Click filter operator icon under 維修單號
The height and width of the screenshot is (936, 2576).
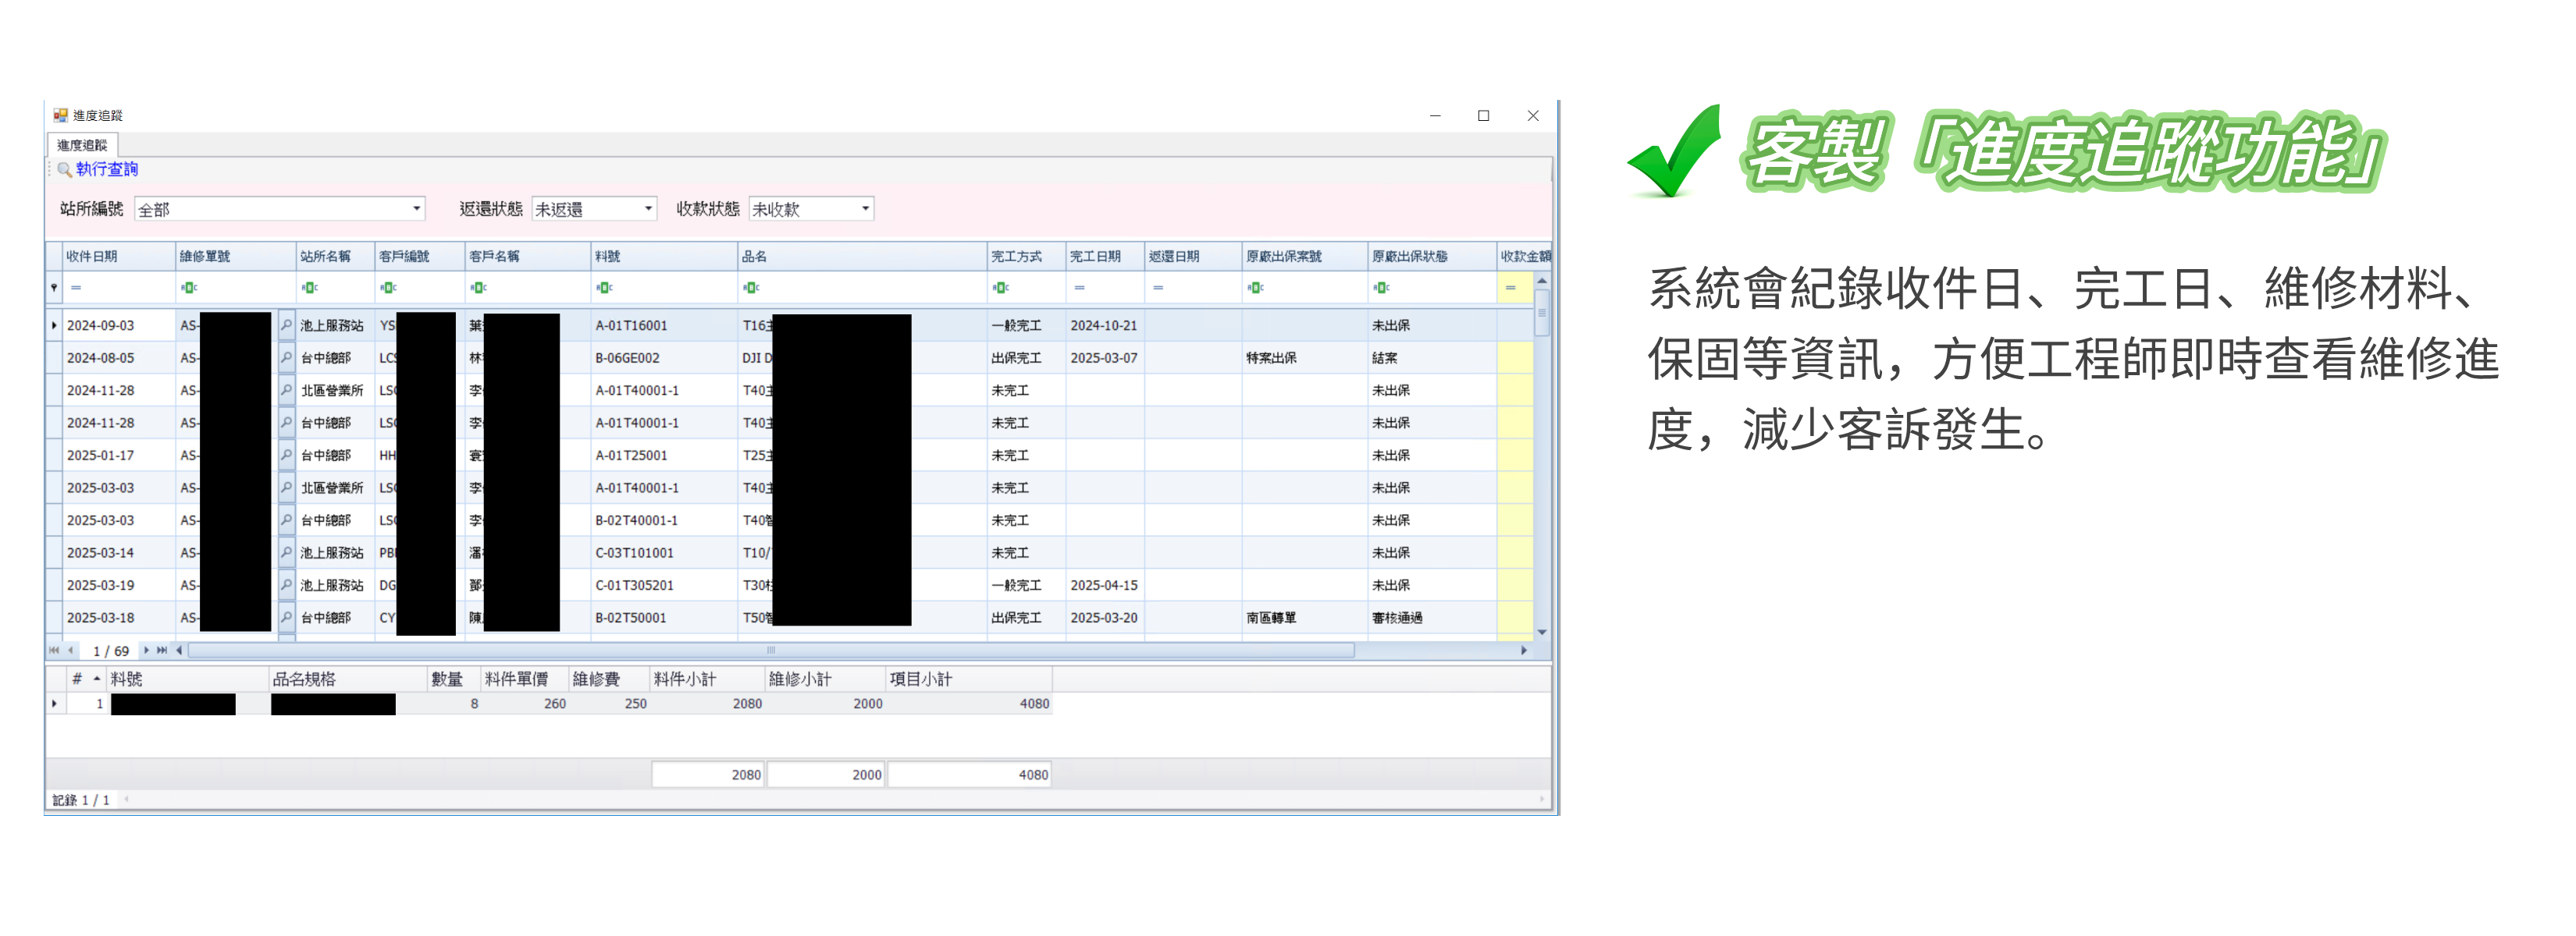[189, 288]
